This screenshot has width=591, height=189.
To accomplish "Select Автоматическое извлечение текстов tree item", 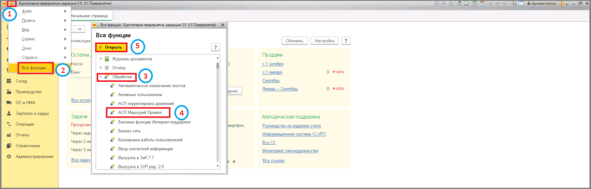I will 152,86.
